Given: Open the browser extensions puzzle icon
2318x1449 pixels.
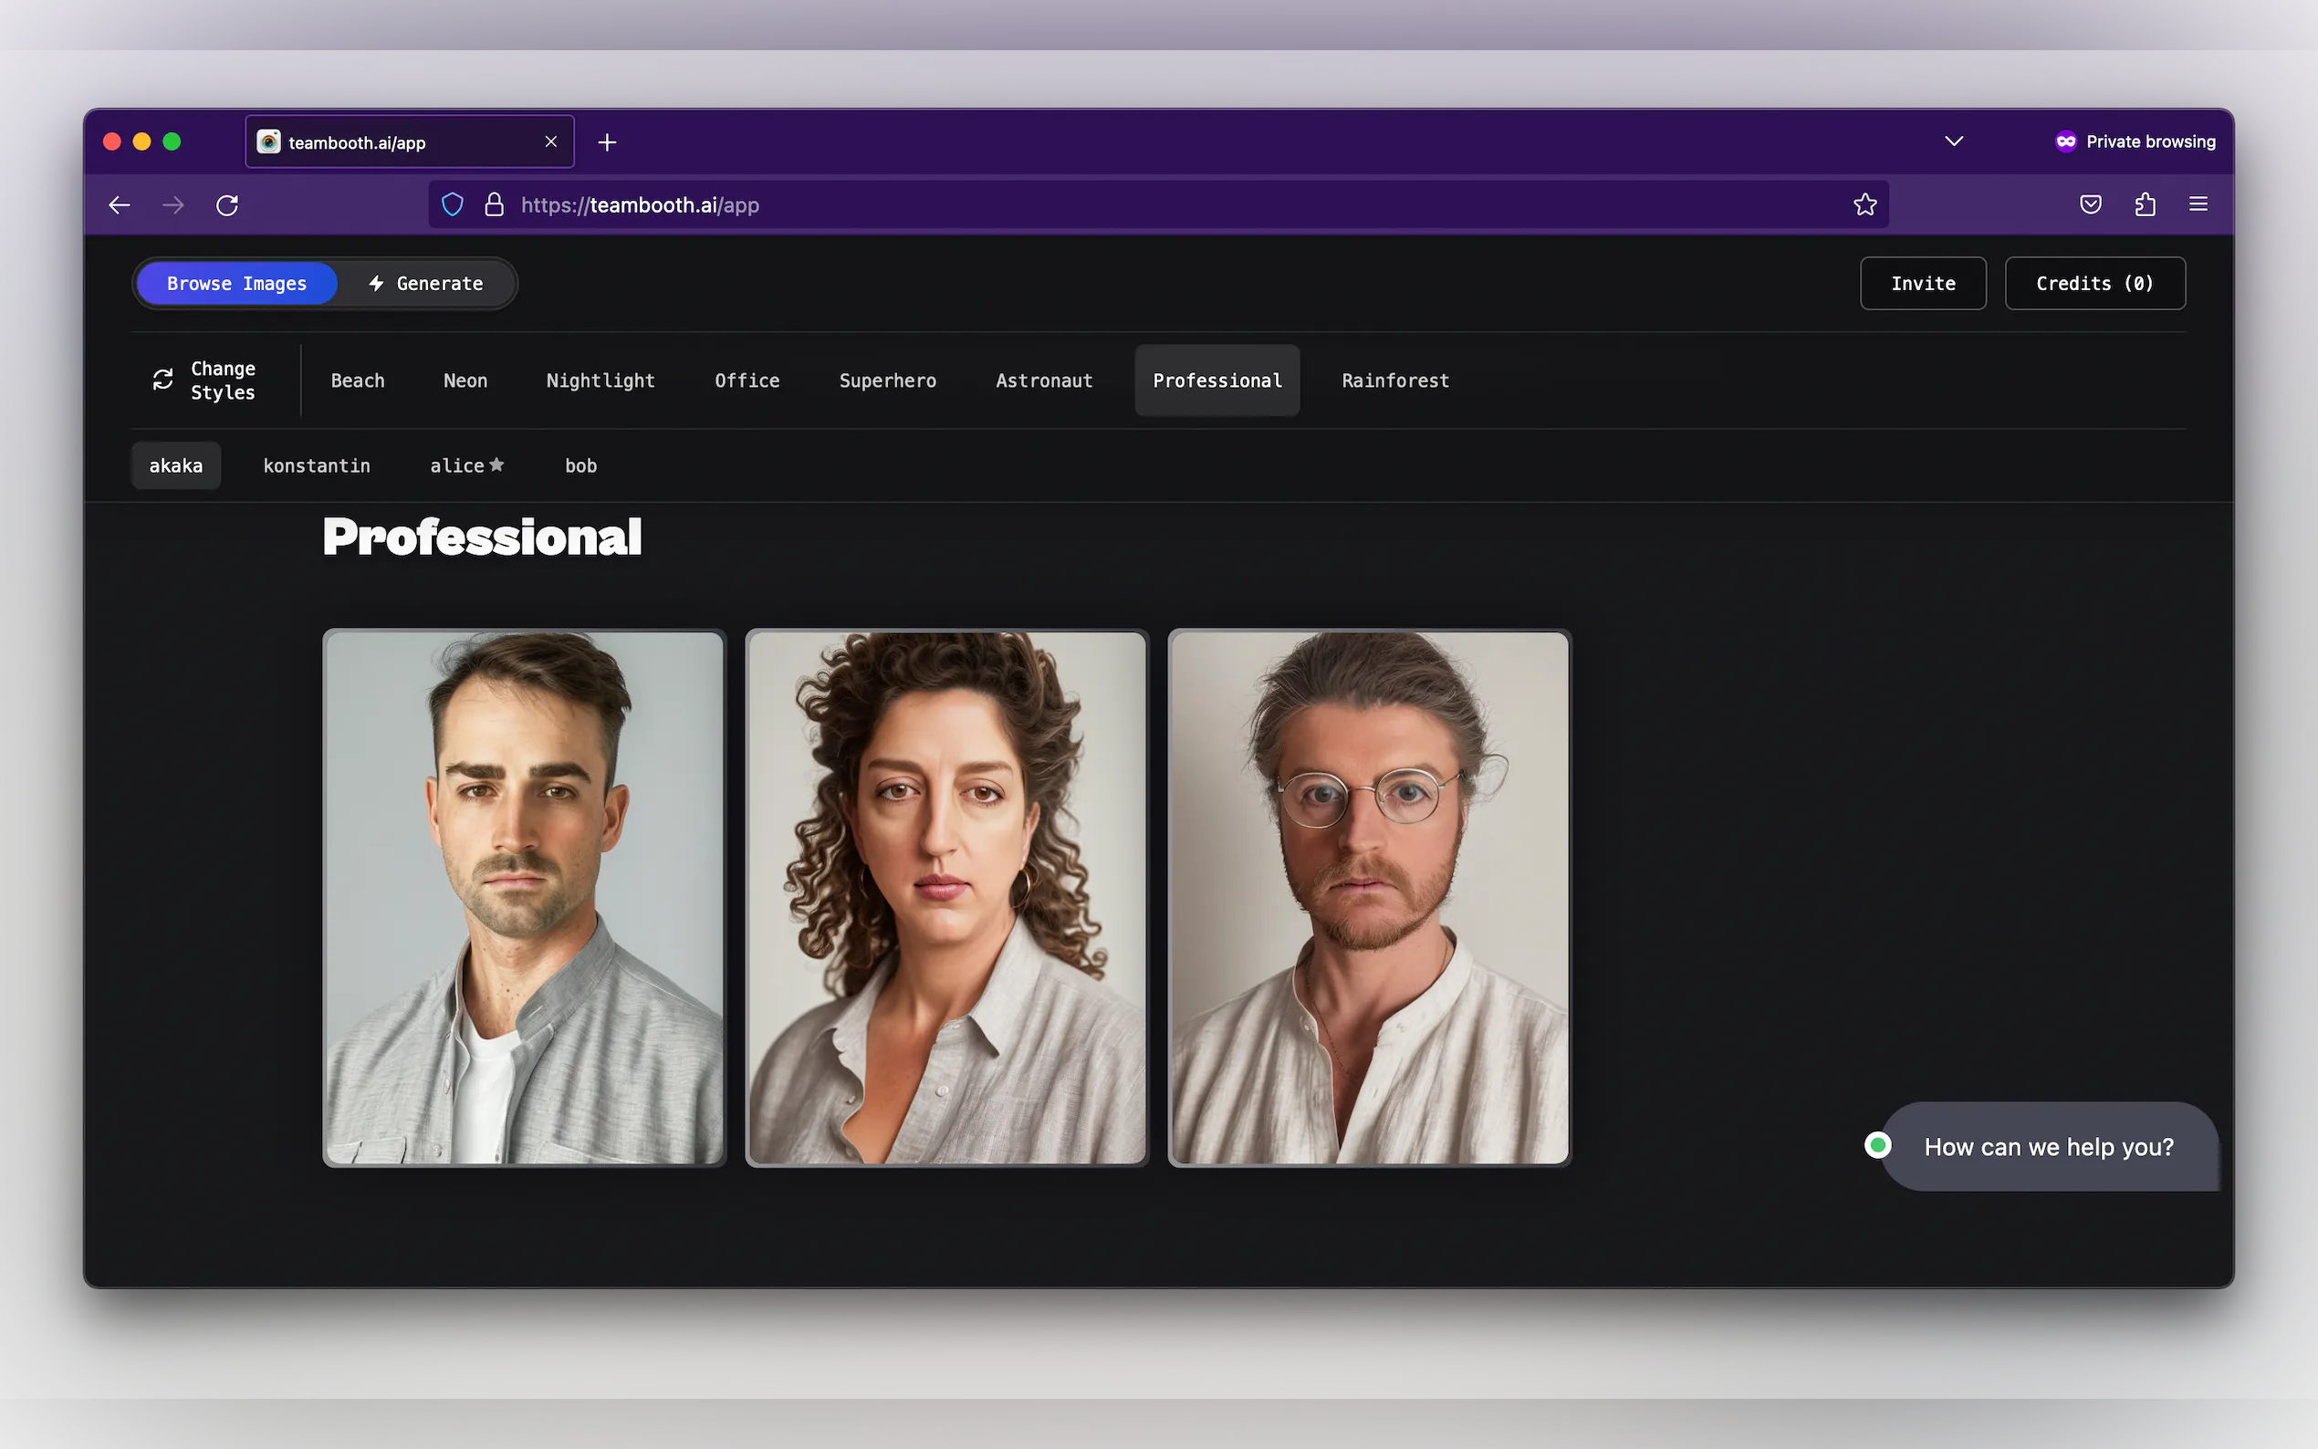Looking at the screenshot, I should (x=2145, y=204).
